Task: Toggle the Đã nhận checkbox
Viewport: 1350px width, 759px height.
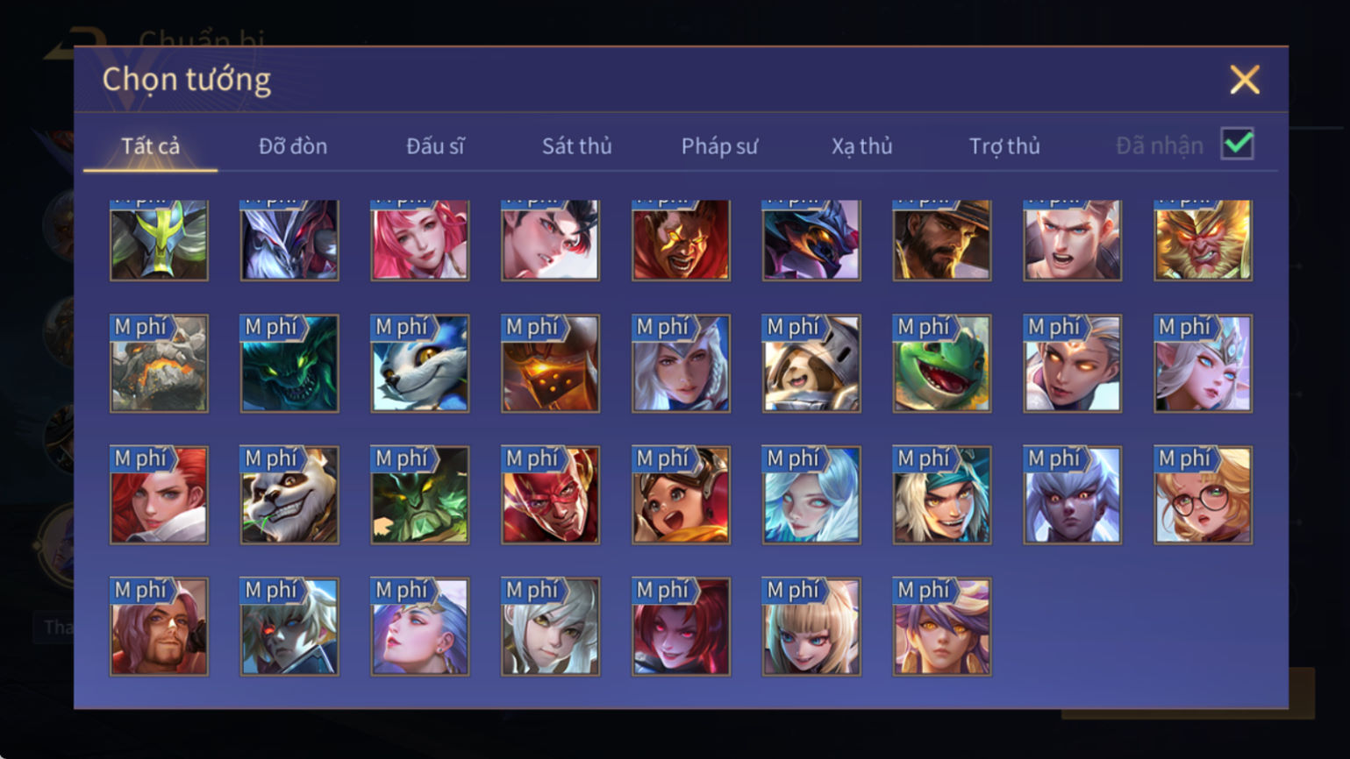Action: click(1237, 145)
